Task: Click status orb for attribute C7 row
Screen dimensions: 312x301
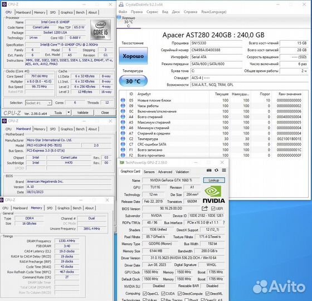Action: point(123,144)
